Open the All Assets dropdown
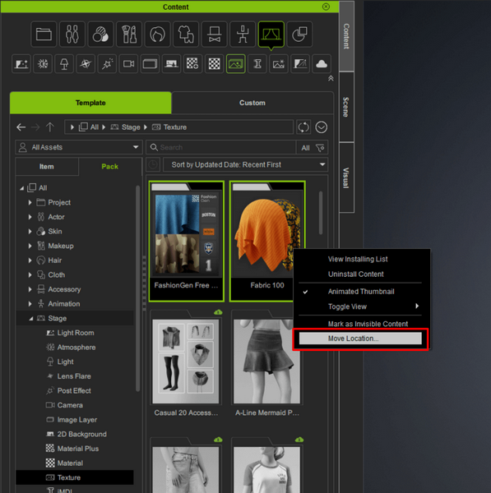 click(x=79, y=147)
